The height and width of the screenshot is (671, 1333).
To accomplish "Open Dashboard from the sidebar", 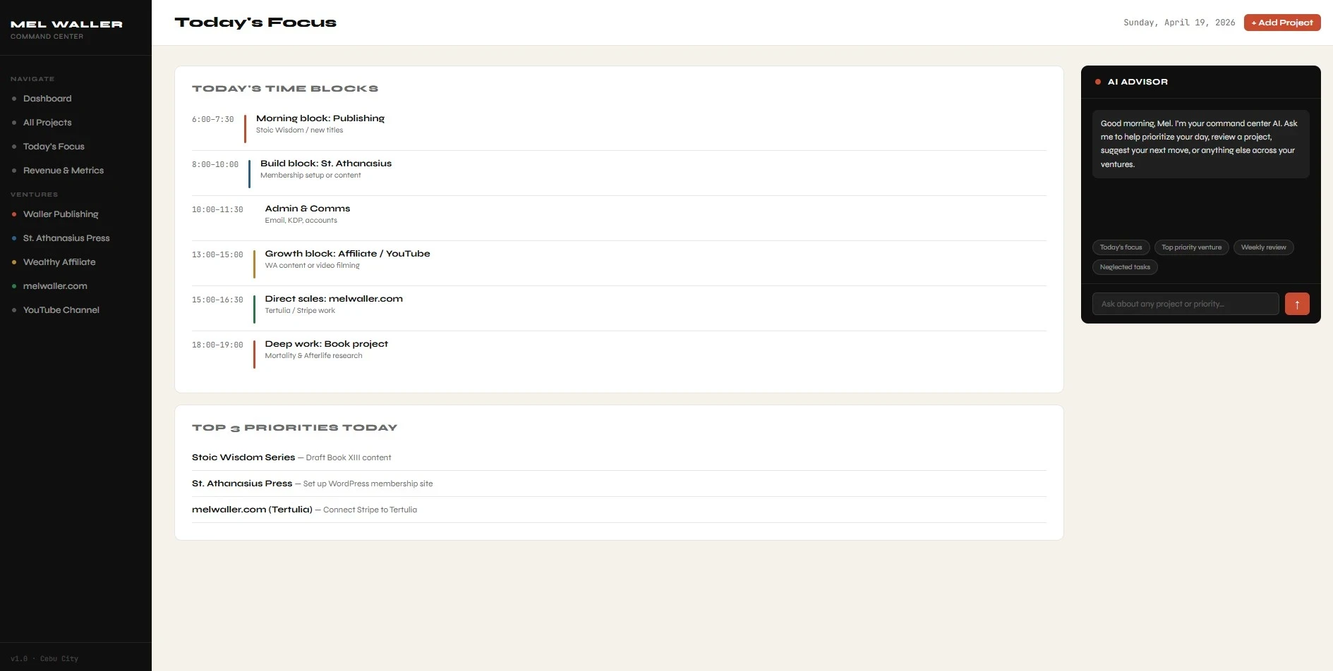I will 47,99.
